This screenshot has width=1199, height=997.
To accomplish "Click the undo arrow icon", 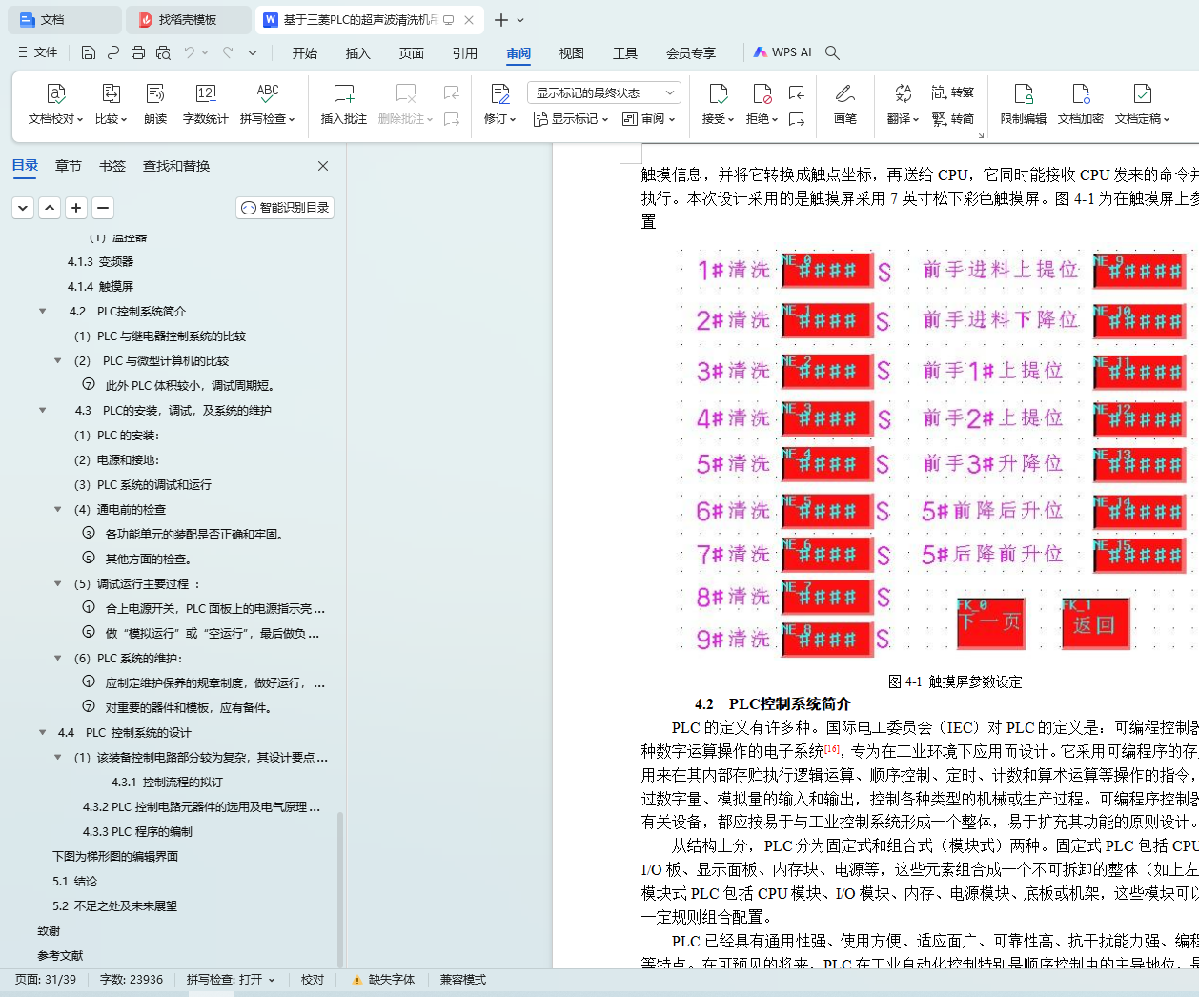I will [190, 52].
